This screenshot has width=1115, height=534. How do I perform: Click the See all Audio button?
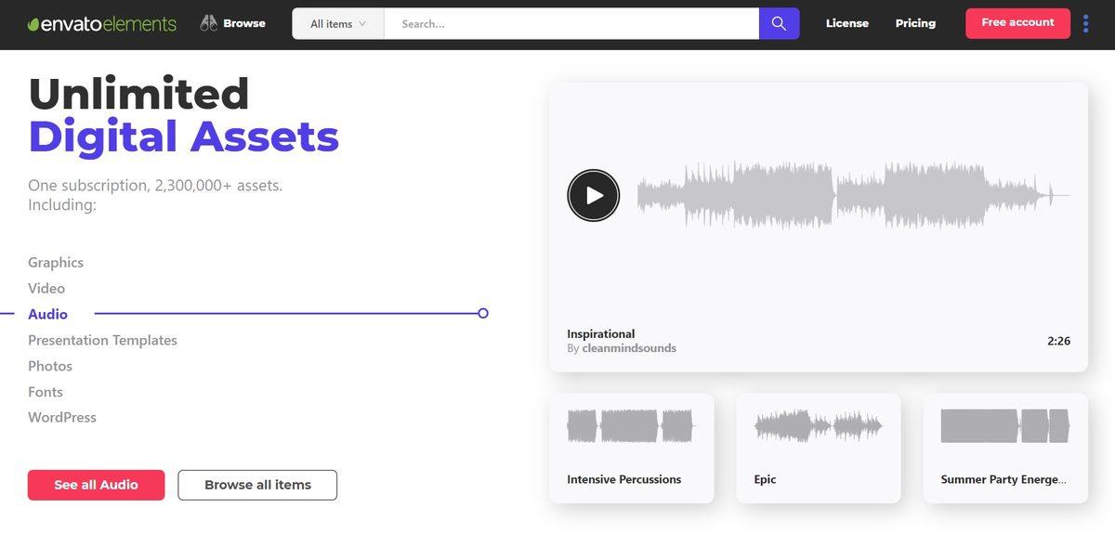[x=96, y=485]
